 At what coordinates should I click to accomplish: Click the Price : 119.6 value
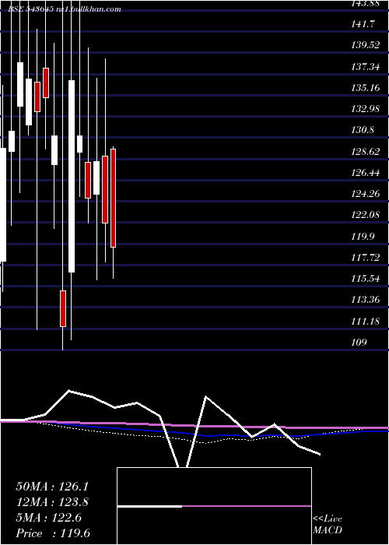pyautogui.click(x=53, y=533)
